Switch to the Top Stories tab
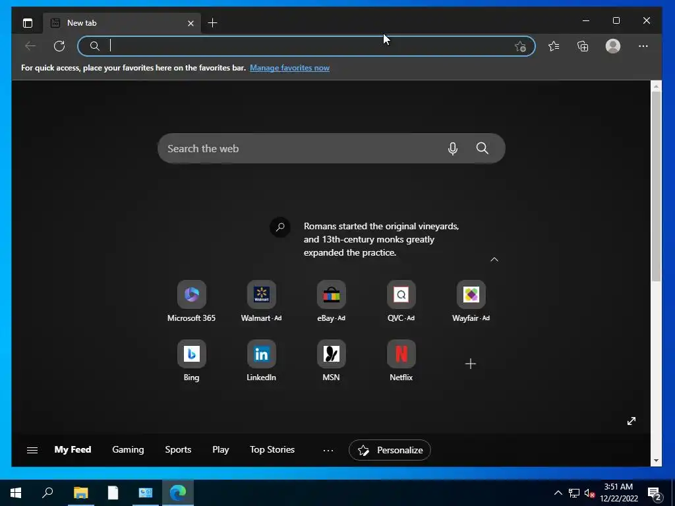675x506 pixels. pyautogui.click(x=272, y=449)
